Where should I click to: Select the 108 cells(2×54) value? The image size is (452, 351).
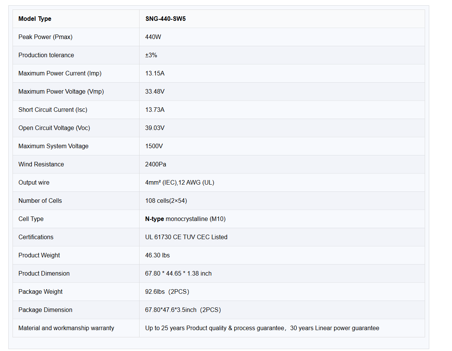pos(166,201)
